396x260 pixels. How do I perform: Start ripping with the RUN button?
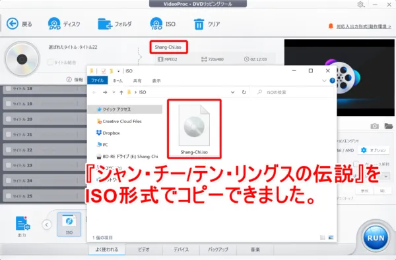[376, 238]
